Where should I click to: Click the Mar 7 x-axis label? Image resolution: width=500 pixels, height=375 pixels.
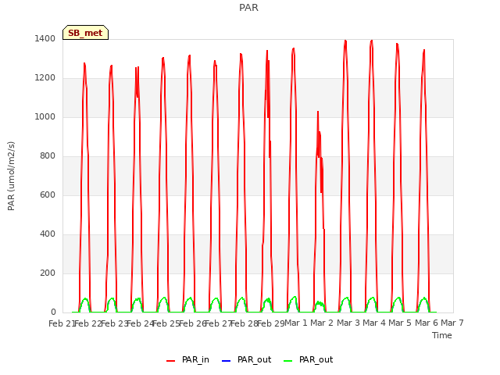click(452, 323)
